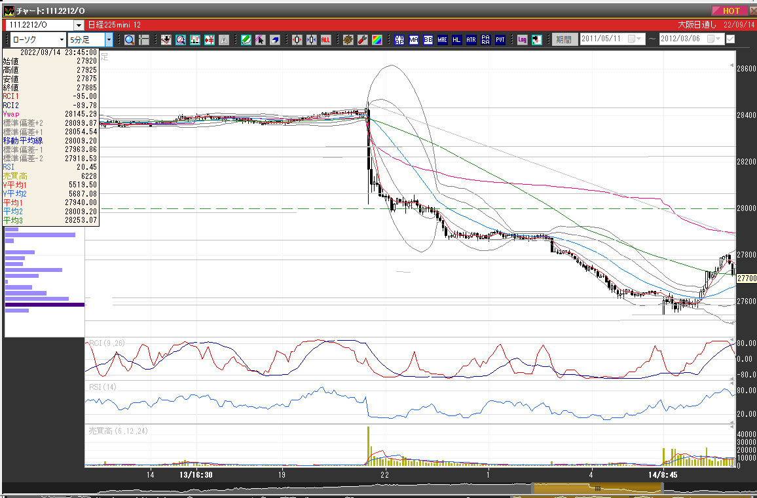Image resolution: width=757 pixels, height=498 pixels.
Task: Click the bottom chart range scrollbar thumb
Action: pyautogui.click(x=597, y=488)
